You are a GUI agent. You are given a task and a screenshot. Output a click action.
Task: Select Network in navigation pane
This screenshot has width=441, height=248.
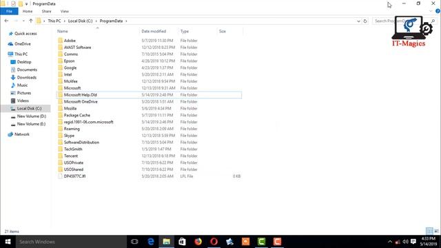[21, 134]
